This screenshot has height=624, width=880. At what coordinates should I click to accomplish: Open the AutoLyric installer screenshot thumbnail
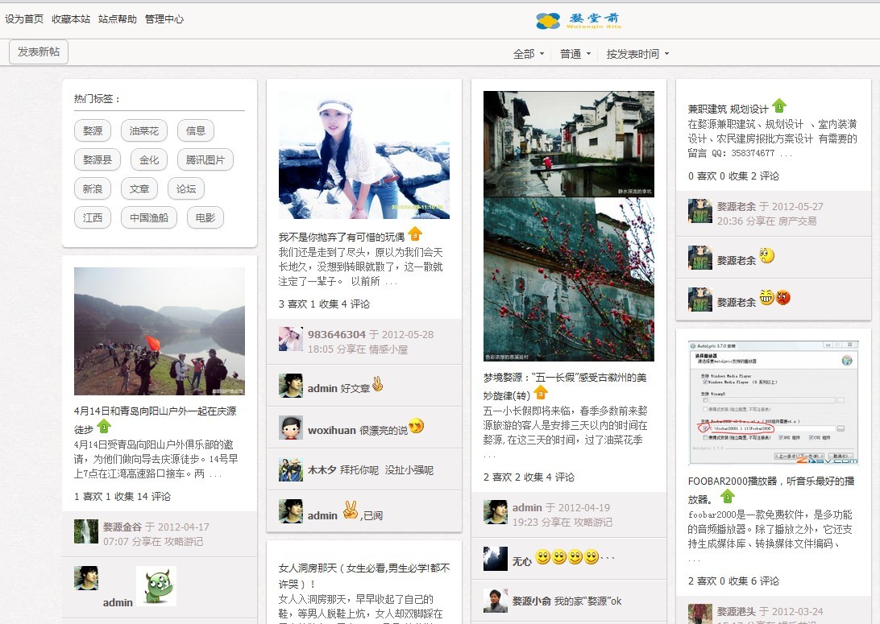click(774, 403)
